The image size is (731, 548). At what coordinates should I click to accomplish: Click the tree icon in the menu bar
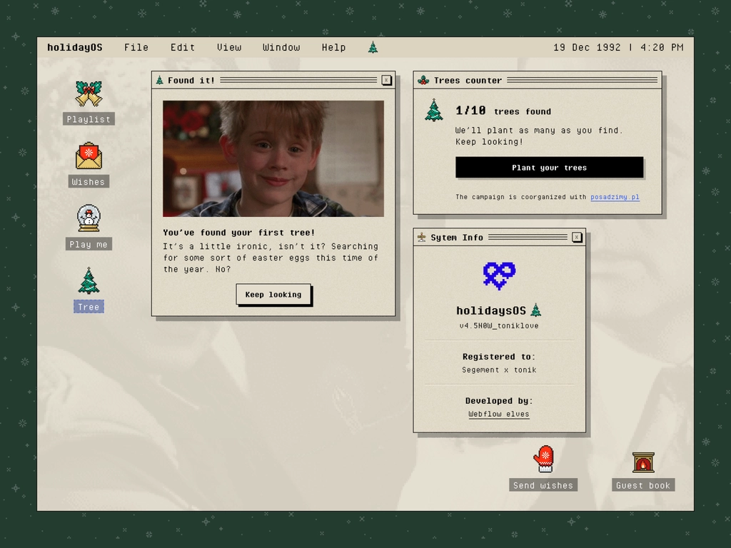(373, 47)
